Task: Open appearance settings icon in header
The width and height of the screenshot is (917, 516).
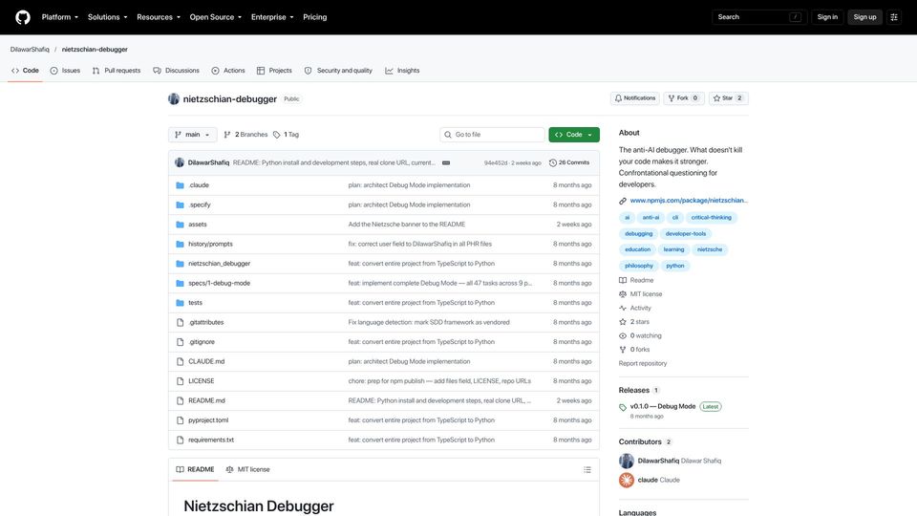Action: click(x=894, y=17)
